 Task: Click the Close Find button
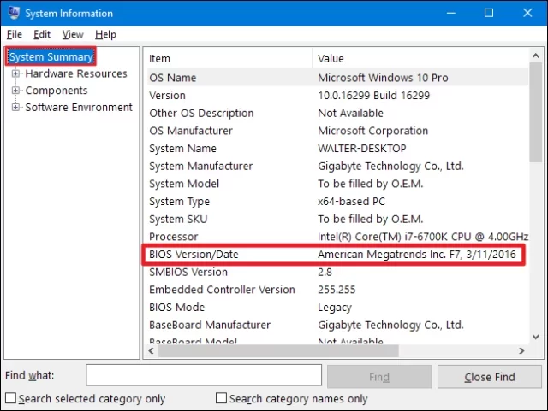tap(489, 377)
